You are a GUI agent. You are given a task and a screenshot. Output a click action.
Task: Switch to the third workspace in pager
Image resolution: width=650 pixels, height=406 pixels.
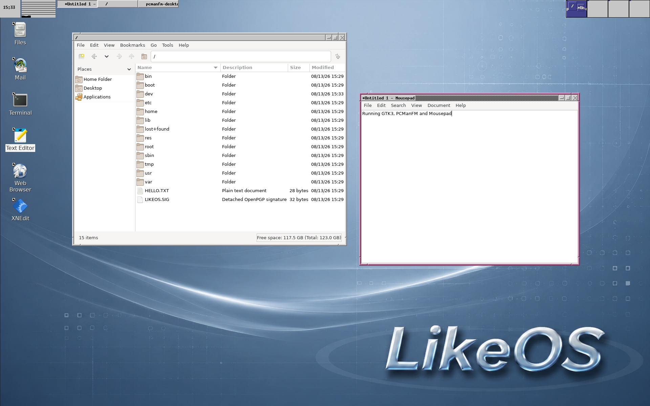click(619, 9)
